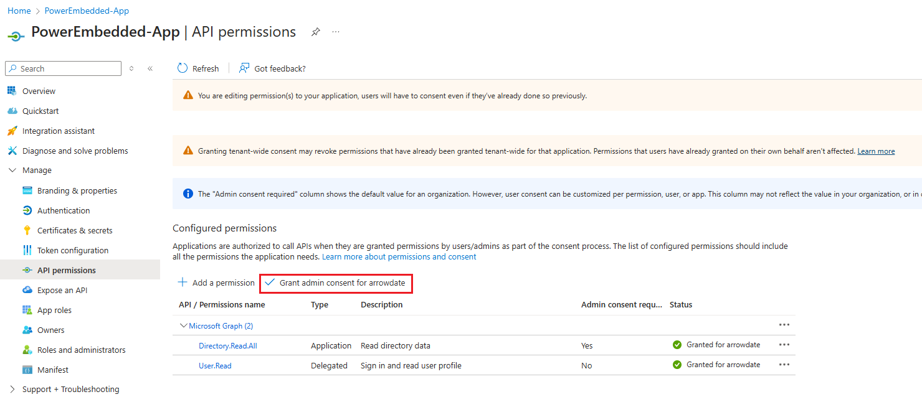Screen dimensions: 922x402
Task: Click the pin icon beside the page title
Action: coord(316,32)
